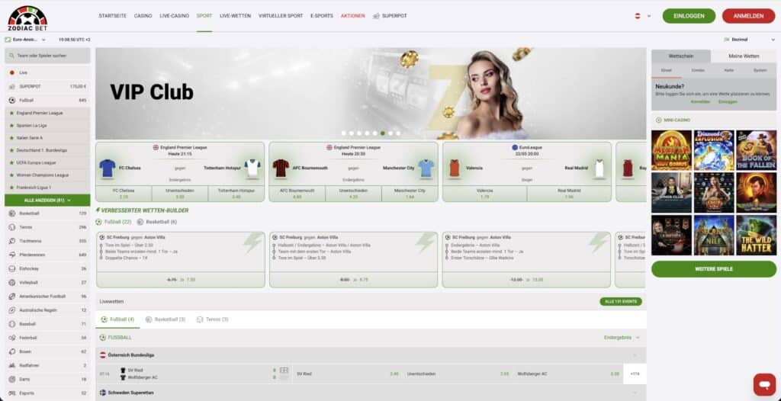Select the System bet slip tab
This screenshot has width=781, height=401.
760,70
